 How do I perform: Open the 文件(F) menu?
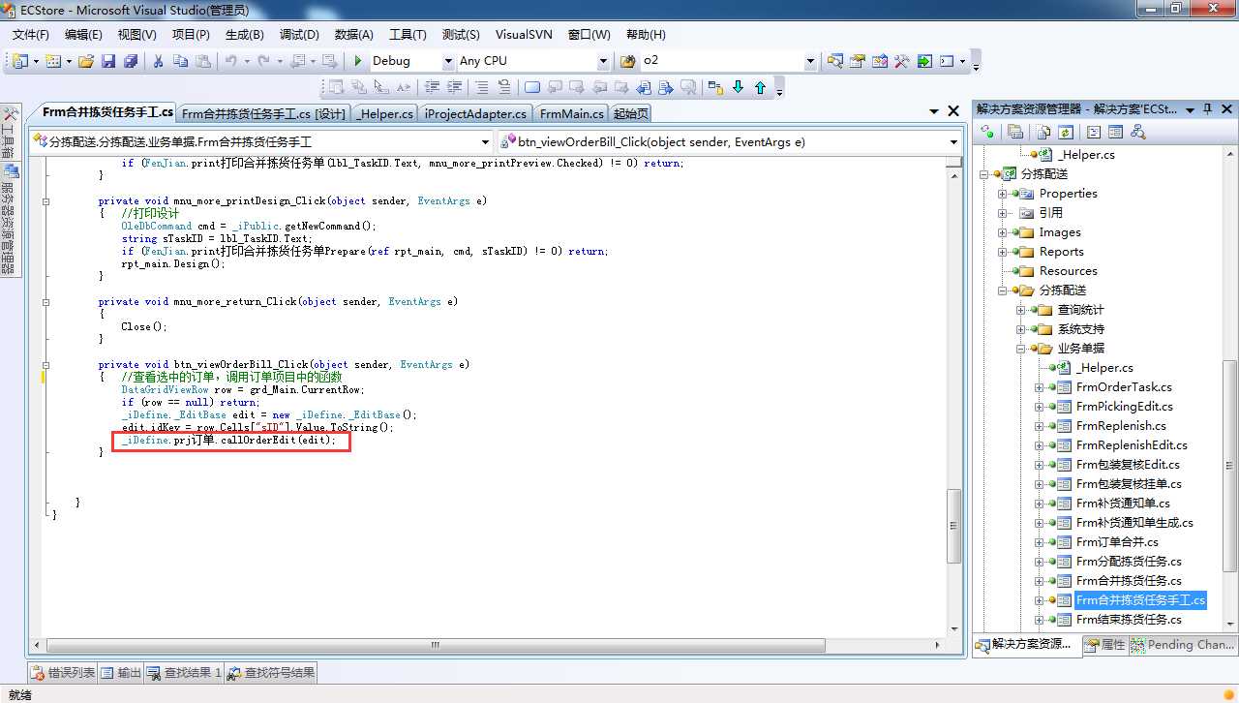(30, 34)
